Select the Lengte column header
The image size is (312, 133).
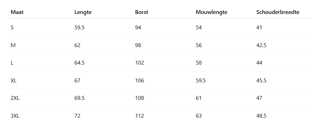(83, 12)
